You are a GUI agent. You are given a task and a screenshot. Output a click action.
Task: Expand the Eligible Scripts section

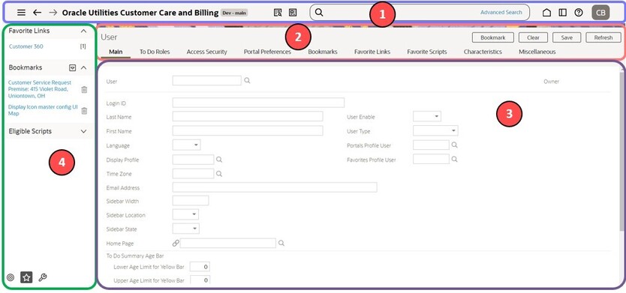83,131
